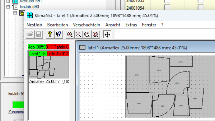The height and width of the screenshot is (121, 215).
Task: Tick first checkbox in row above 24001054
Action: (x=167, y=1)
